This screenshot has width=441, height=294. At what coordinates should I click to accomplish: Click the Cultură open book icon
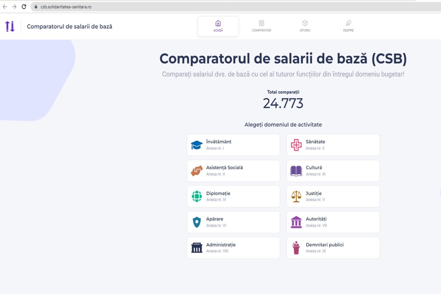click(x=296, y=171)
